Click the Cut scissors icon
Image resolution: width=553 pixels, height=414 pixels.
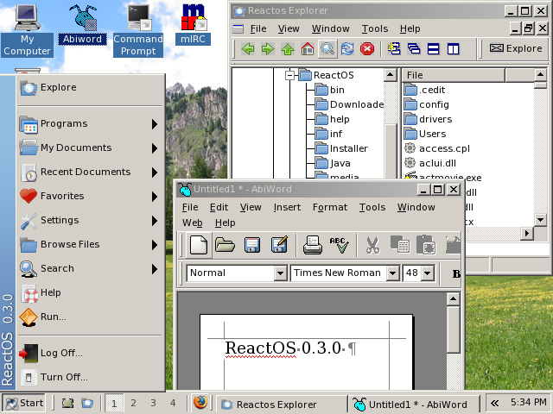tap(372, 245)
